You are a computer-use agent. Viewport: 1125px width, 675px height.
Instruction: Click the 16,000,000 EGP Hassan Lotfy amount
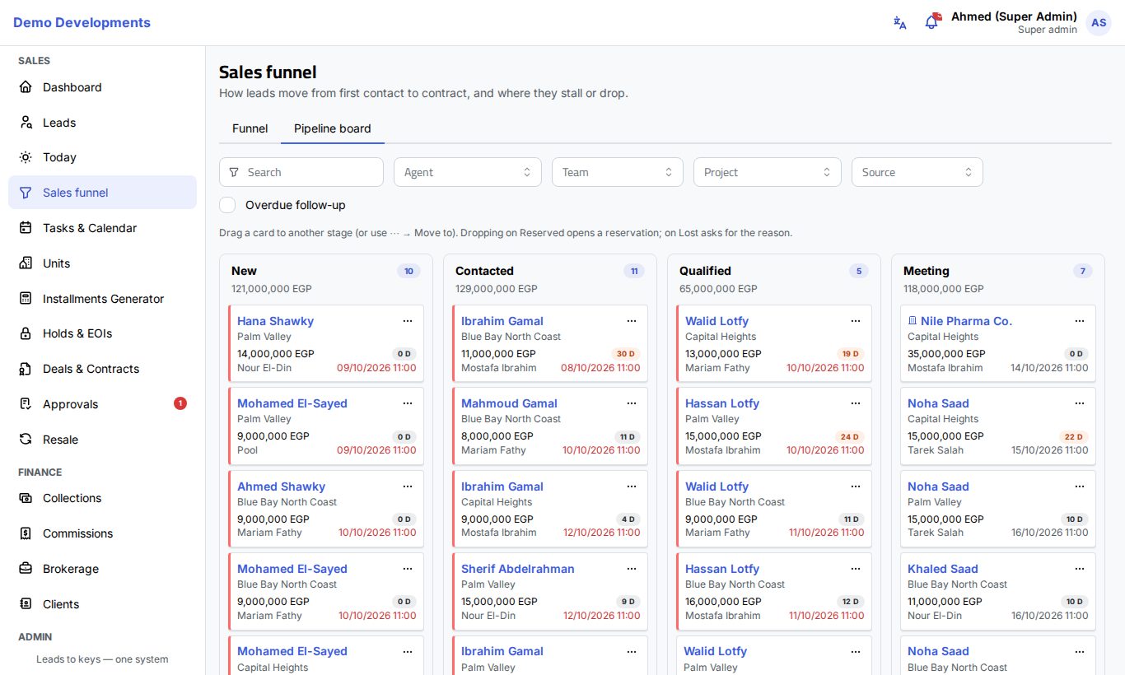point(723,602)
